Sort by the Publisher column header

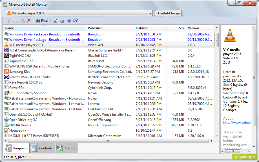(x=110, y=28)
